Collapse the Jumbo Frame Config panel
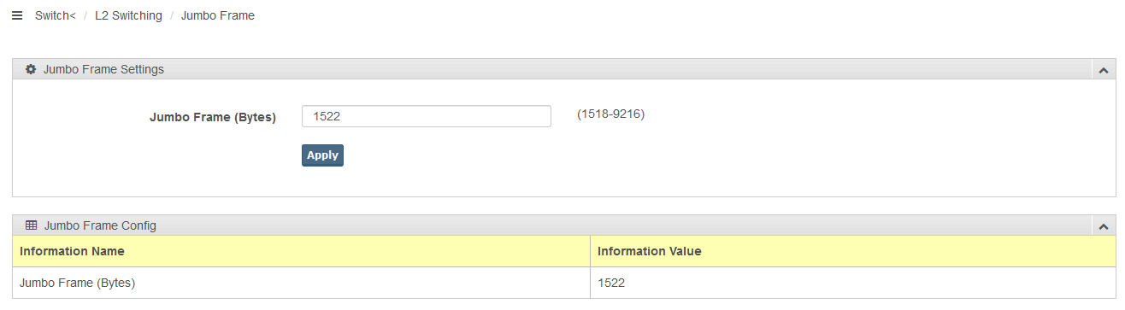Screen dimensions: 1125x310 coord(1103,226)
